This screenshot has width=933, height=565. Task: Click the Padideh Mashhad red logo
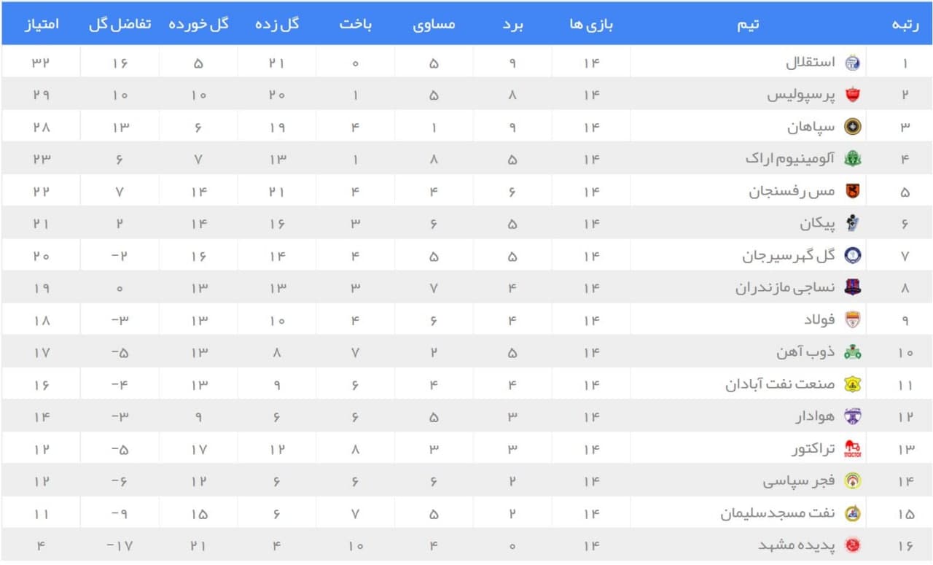click(852, 545)
